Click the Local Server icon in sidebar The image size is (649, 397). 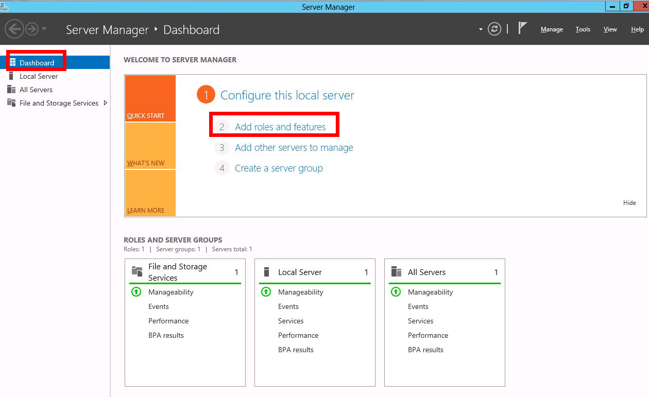pyautogui.click(x=11, y=76)
